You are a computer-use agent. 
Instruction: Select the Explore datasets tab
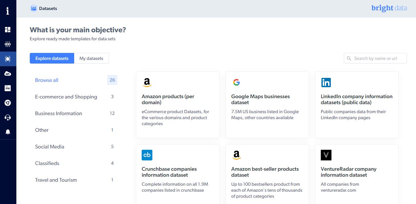[52, 58]
